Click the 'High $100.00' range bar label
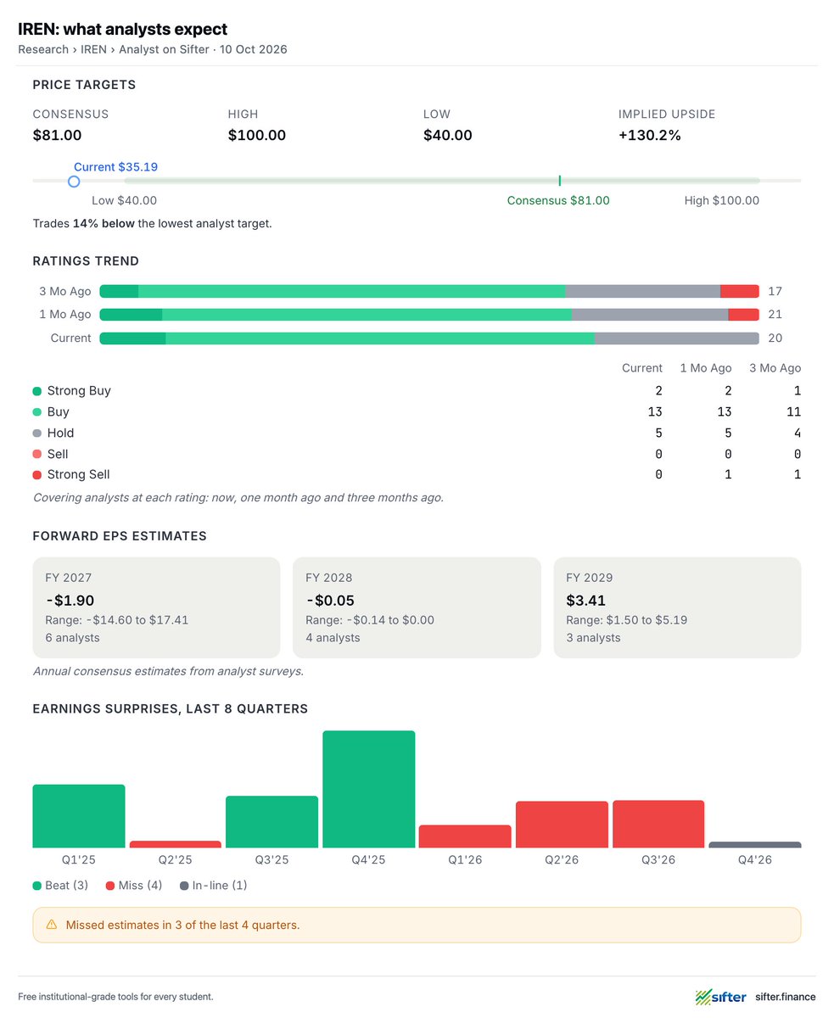834x1018 pixels. click(x=722, y=201)
